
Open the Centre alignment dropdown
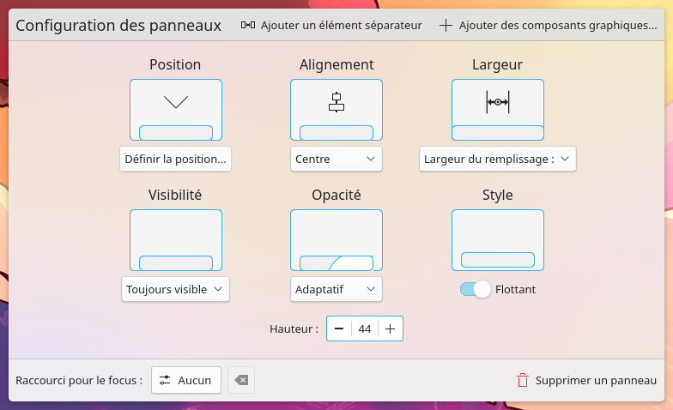[x=336, y=159]
